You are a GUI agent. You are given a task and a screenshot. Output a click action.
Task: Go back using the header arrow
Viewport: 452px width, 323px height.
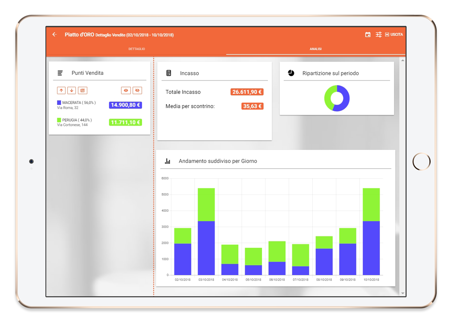[x=55, y=35]
